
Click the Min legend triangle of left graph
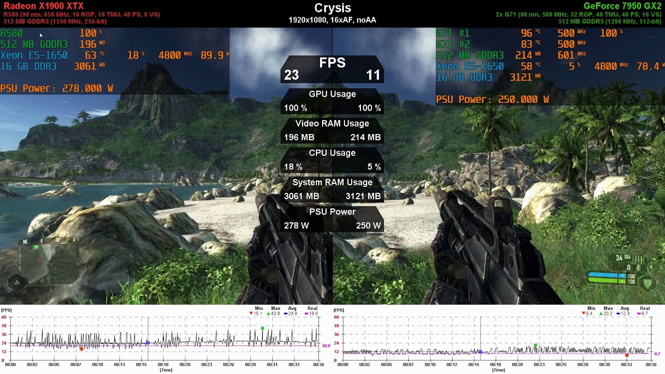click(251, 314)
